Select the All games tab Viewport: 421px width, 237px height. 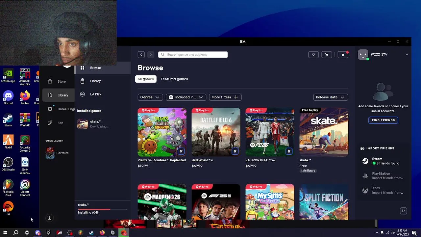[146, 79]
